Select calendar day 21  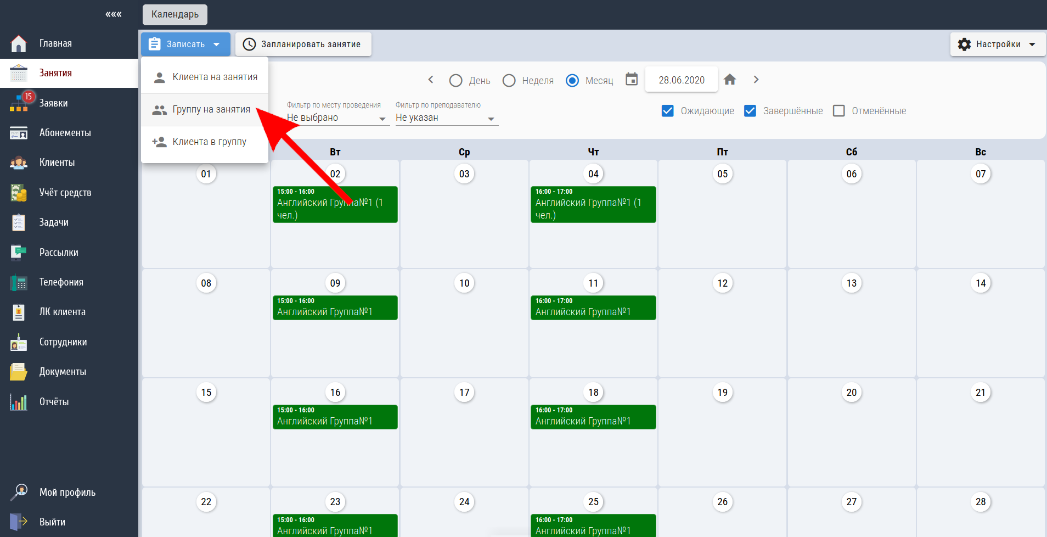pyautogui.click(x=981, y=393)
